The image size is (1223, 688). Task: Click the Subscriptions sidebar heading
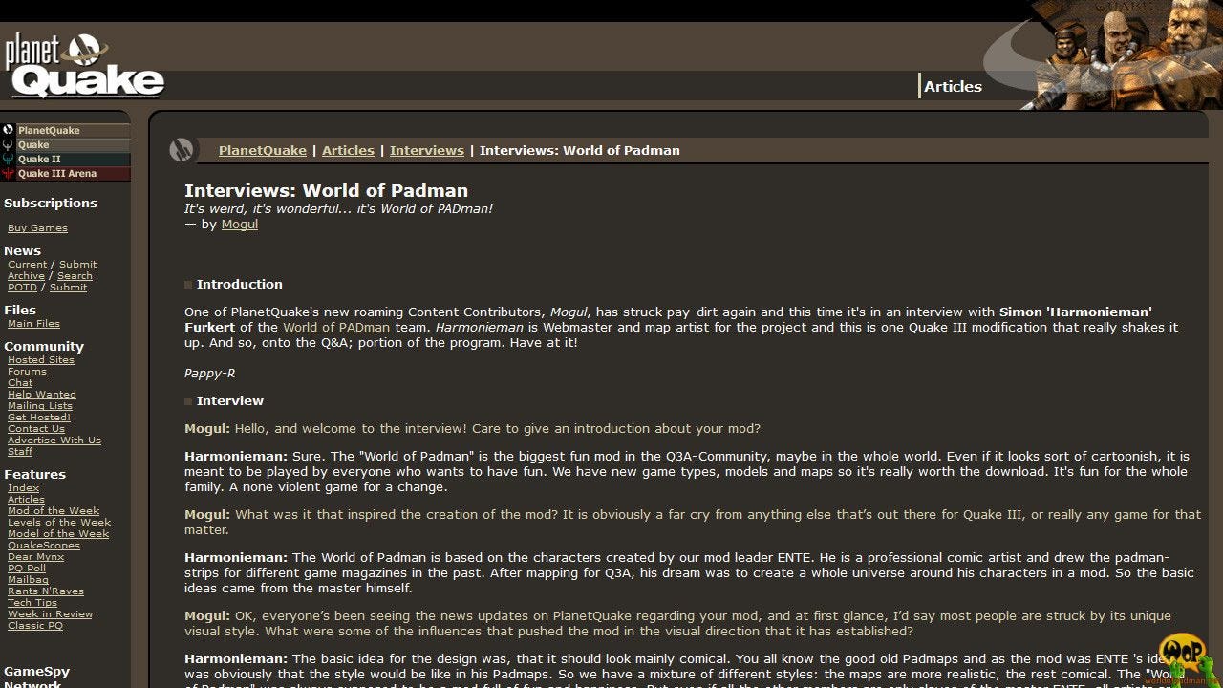[51, 203]
